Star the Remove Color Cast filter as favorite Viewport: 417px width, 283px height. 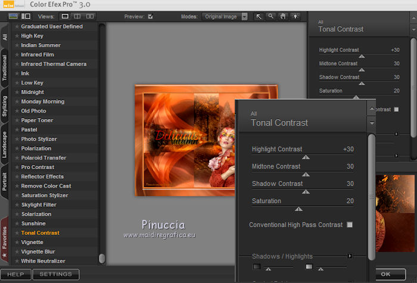(x=17, y=186)
